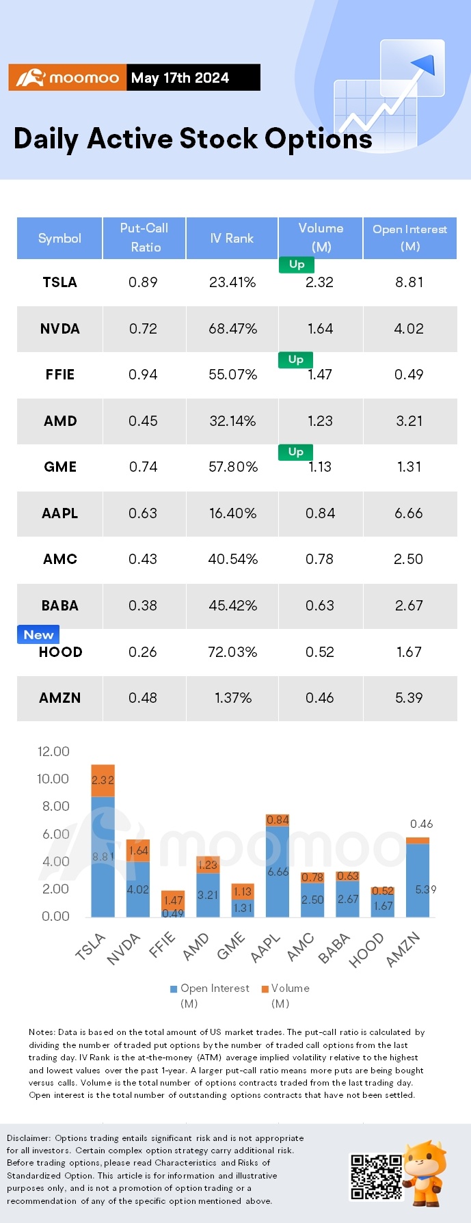The image size is (471, 1223).
Task: Click the blue Open Interest legend swatch
Action: pos(174,989)
